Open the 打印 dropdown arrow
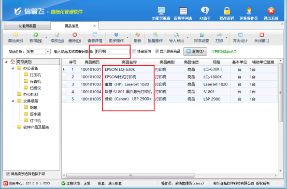 coord(226,37)
